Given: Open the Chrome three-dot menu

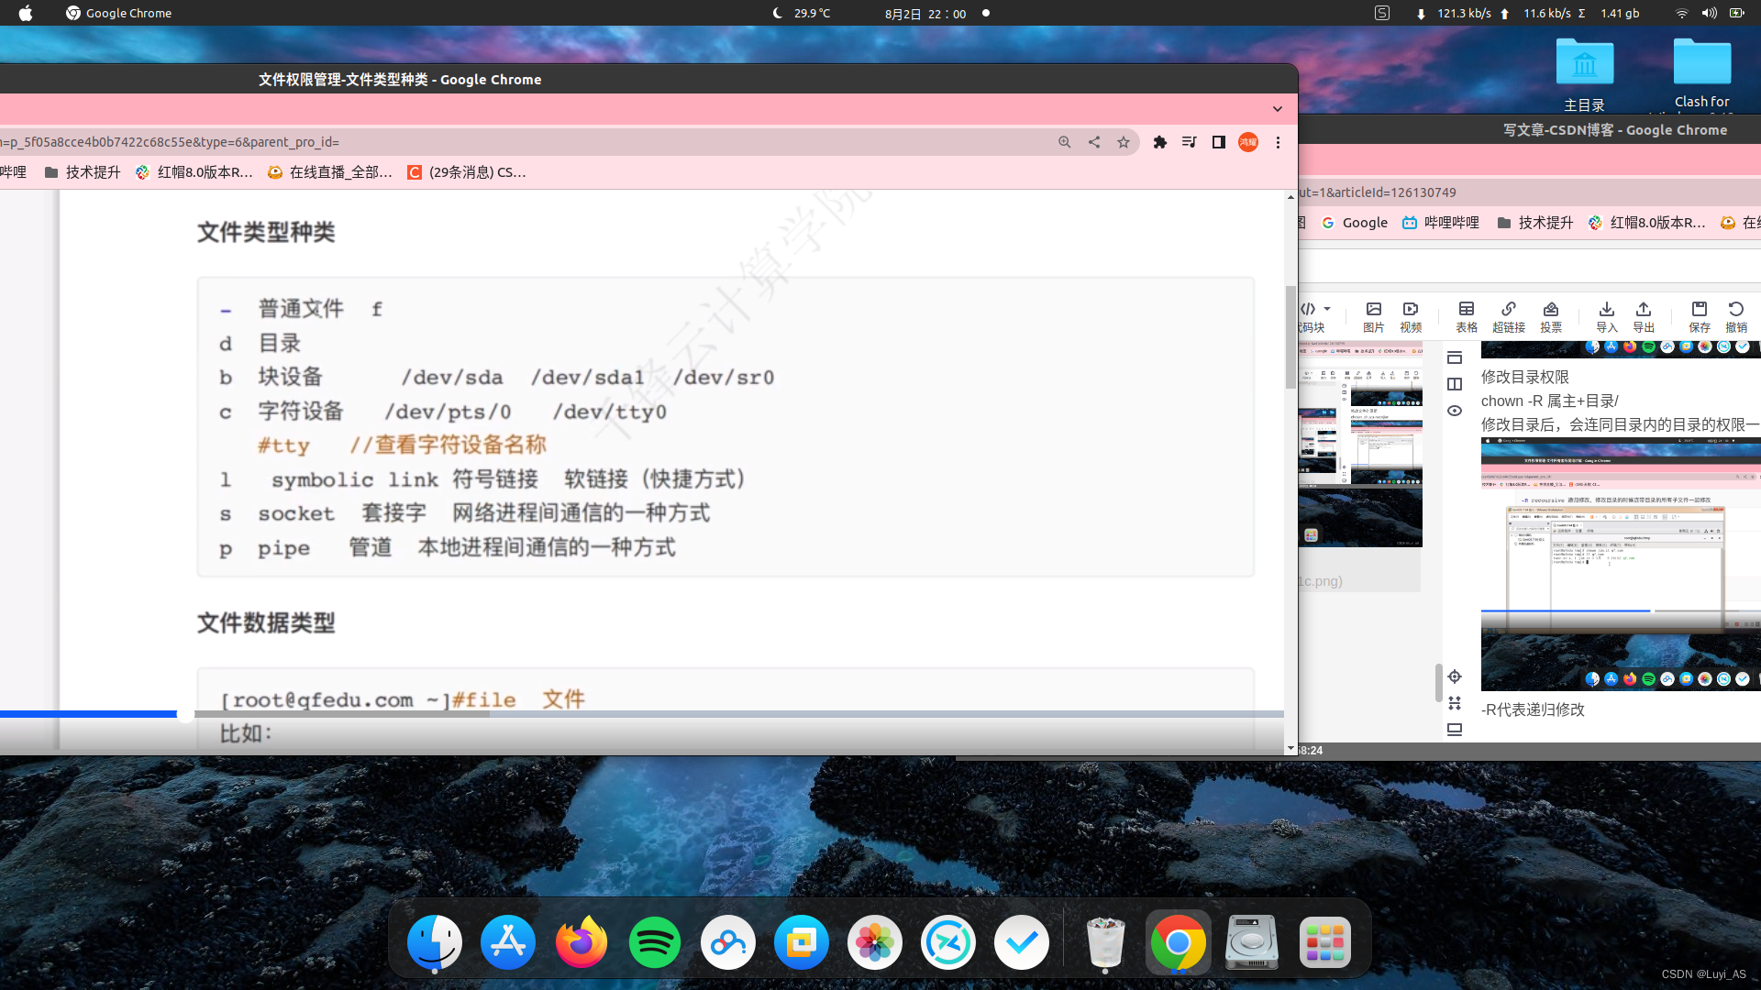Looking at the screenshot, I should (1278, 142).
